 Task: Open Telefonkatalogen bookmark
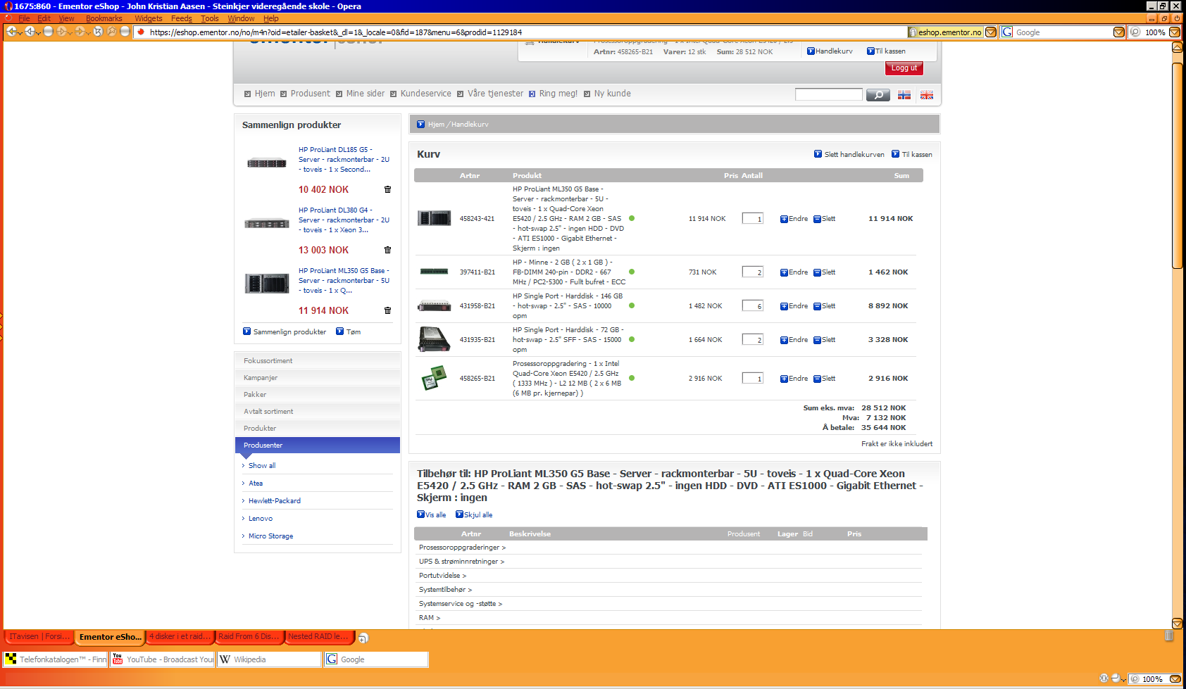coord(56,659)
